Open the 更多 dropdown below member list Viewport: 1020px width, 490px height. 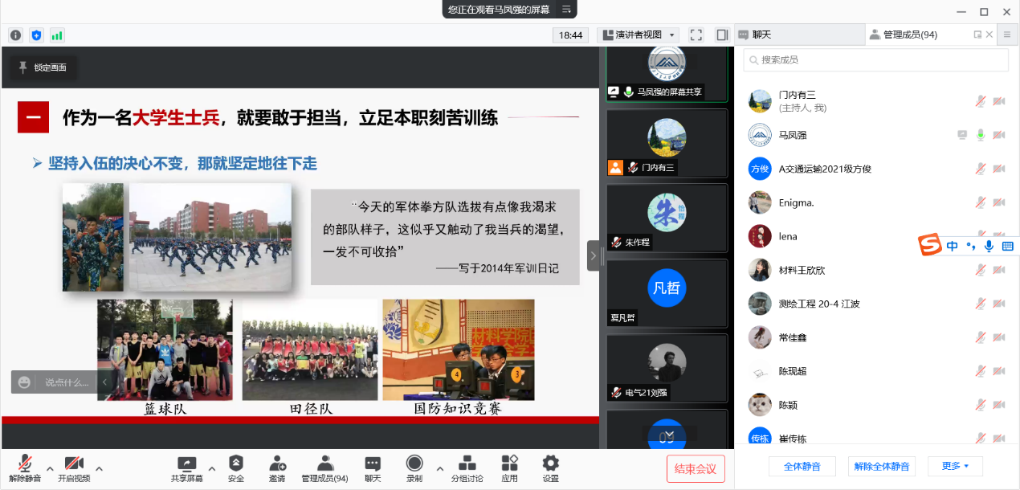tap(955, 466)
